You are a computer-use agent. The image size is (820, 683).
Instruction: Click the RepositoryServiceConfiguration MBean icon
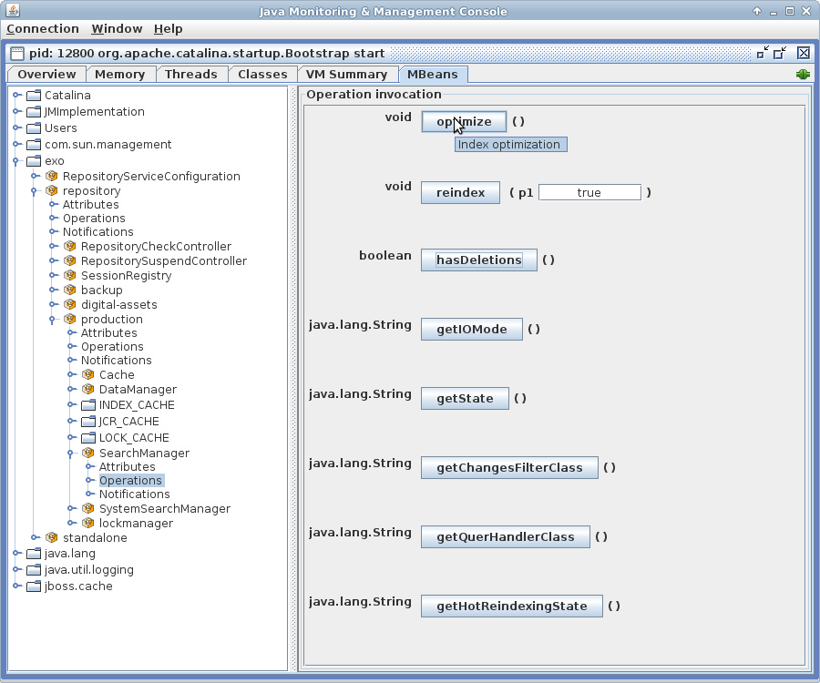[52, 177]
